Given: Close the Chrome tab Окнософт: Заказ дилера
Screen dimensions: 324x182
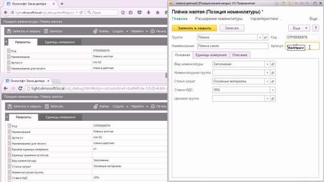Looking at the screenshot, I should 49,81.
